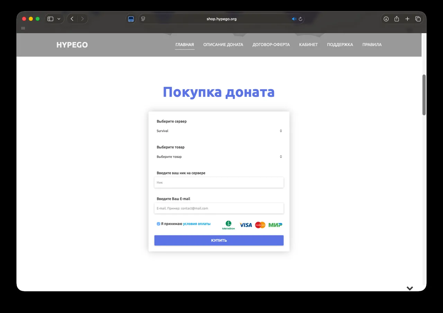
Task: Open the favorites grid dots icon
Action: pos(23,28)
